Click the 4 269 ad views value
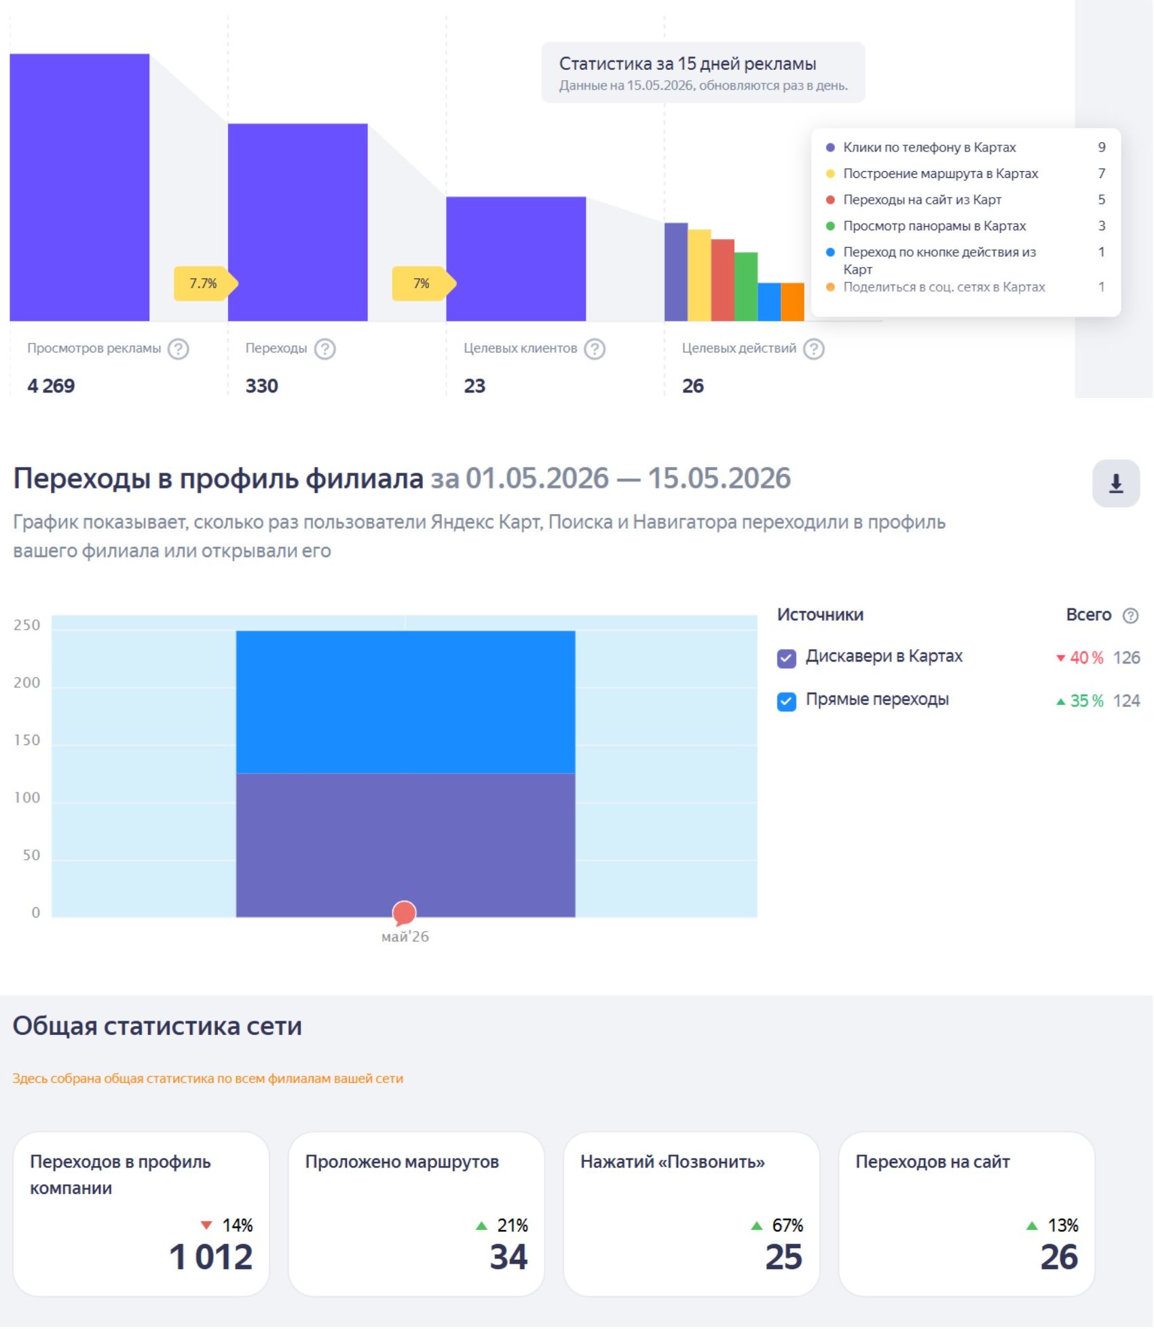The image size is (1154, 1329). click(x=51, y=386)
